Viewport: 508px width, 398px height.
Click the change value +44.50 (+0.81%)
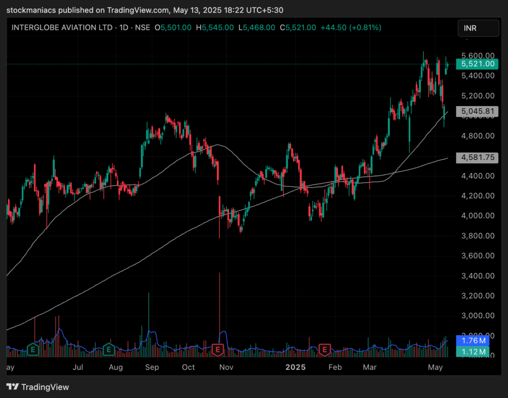[x=351, y=28]
